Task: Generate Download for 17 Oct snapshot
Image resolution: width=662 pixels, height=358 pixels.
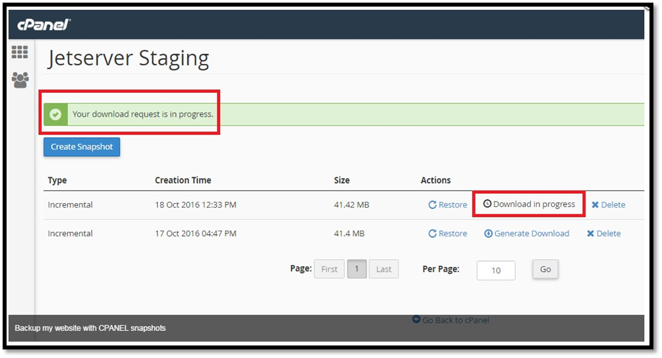Action: [526, 233]
